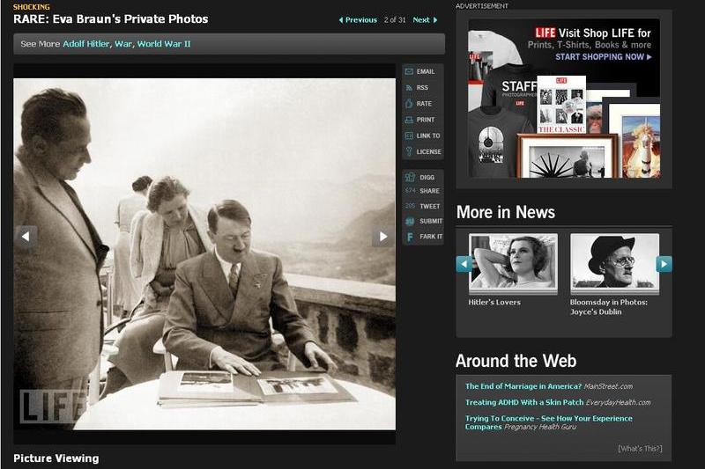Open Trying To Conceive article link
Image resolution: width=705 pixels, height=469 pixels.
pyautogui.click(x=548, y=422)
